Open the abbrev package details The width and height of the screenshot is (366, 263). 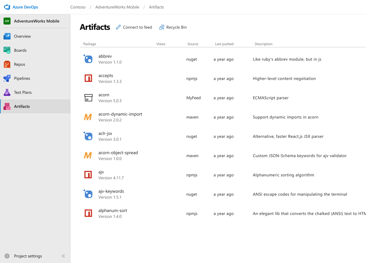click(x=105, y=56)
